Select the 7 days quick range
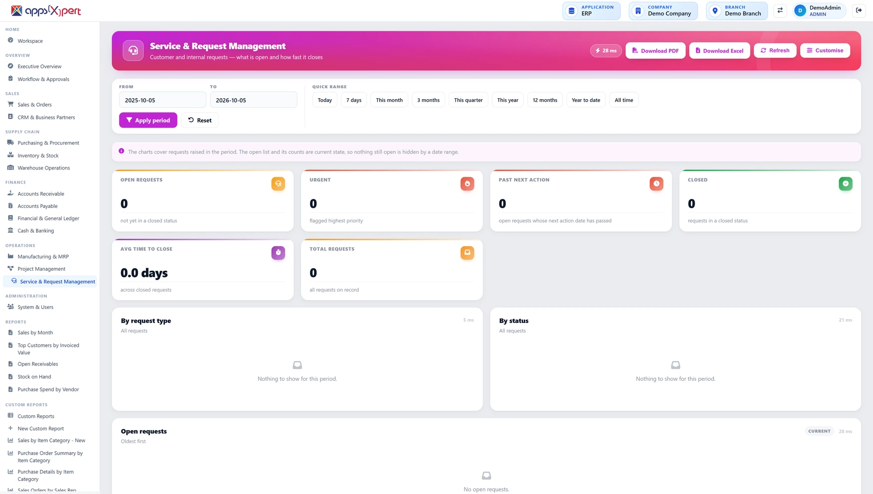The height and width of the screenshot is (494, 873). [354, 100]
